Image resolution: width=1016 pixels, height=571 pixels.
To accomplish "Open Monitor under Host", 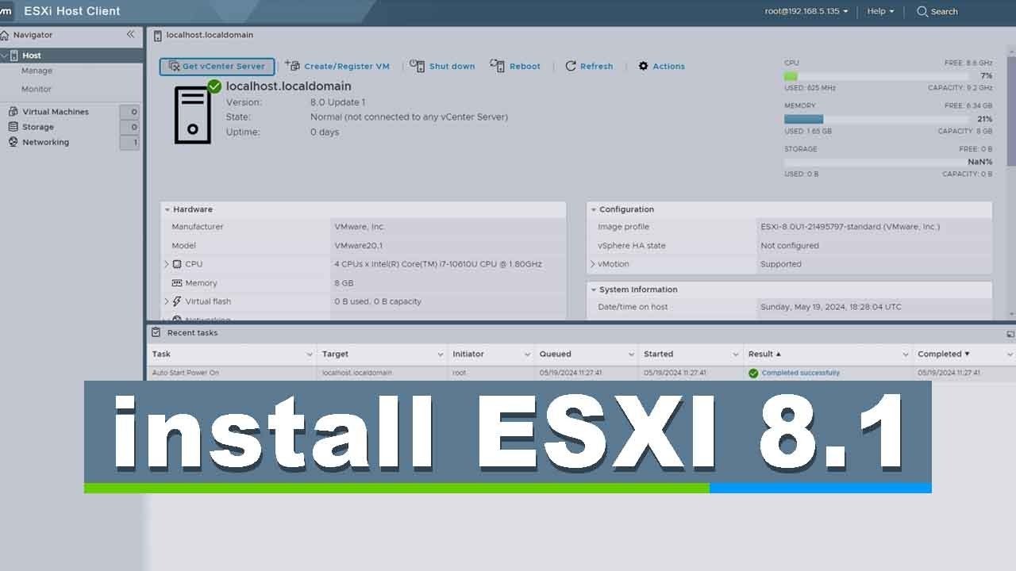I will (37, 90).
